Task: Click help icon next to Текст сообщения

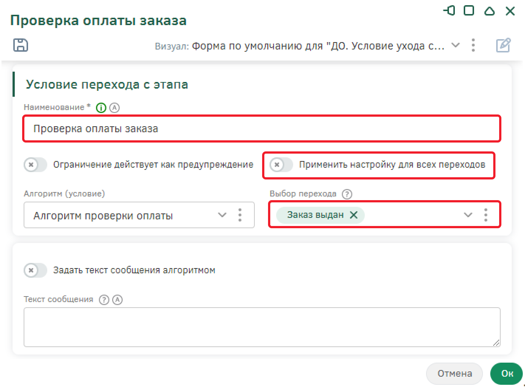Action: [x=104, y=299]
